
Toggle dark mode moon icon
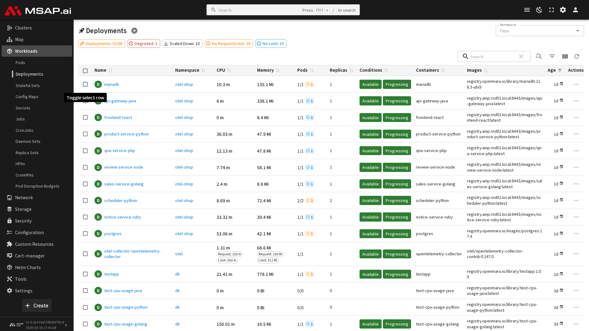(539, 10)
